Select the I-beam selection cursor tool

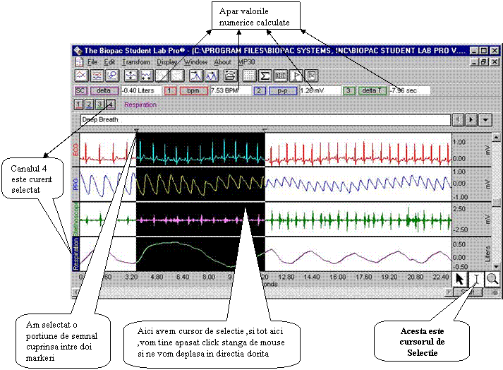pos(476,280)
